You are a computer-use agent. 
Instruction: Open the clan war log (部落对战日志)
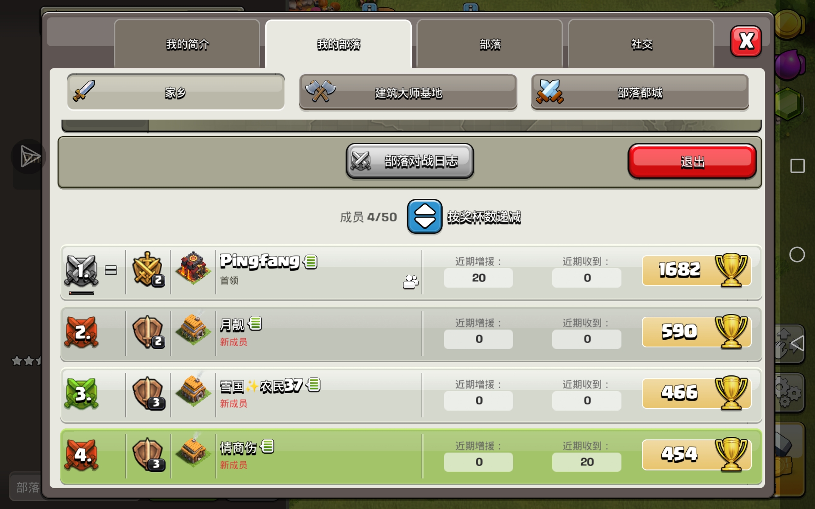(410, 161)
